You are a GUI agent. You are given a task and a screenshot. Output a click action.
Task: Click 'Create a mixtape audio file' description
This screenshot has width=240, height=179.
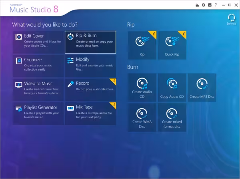coord(94,115)
